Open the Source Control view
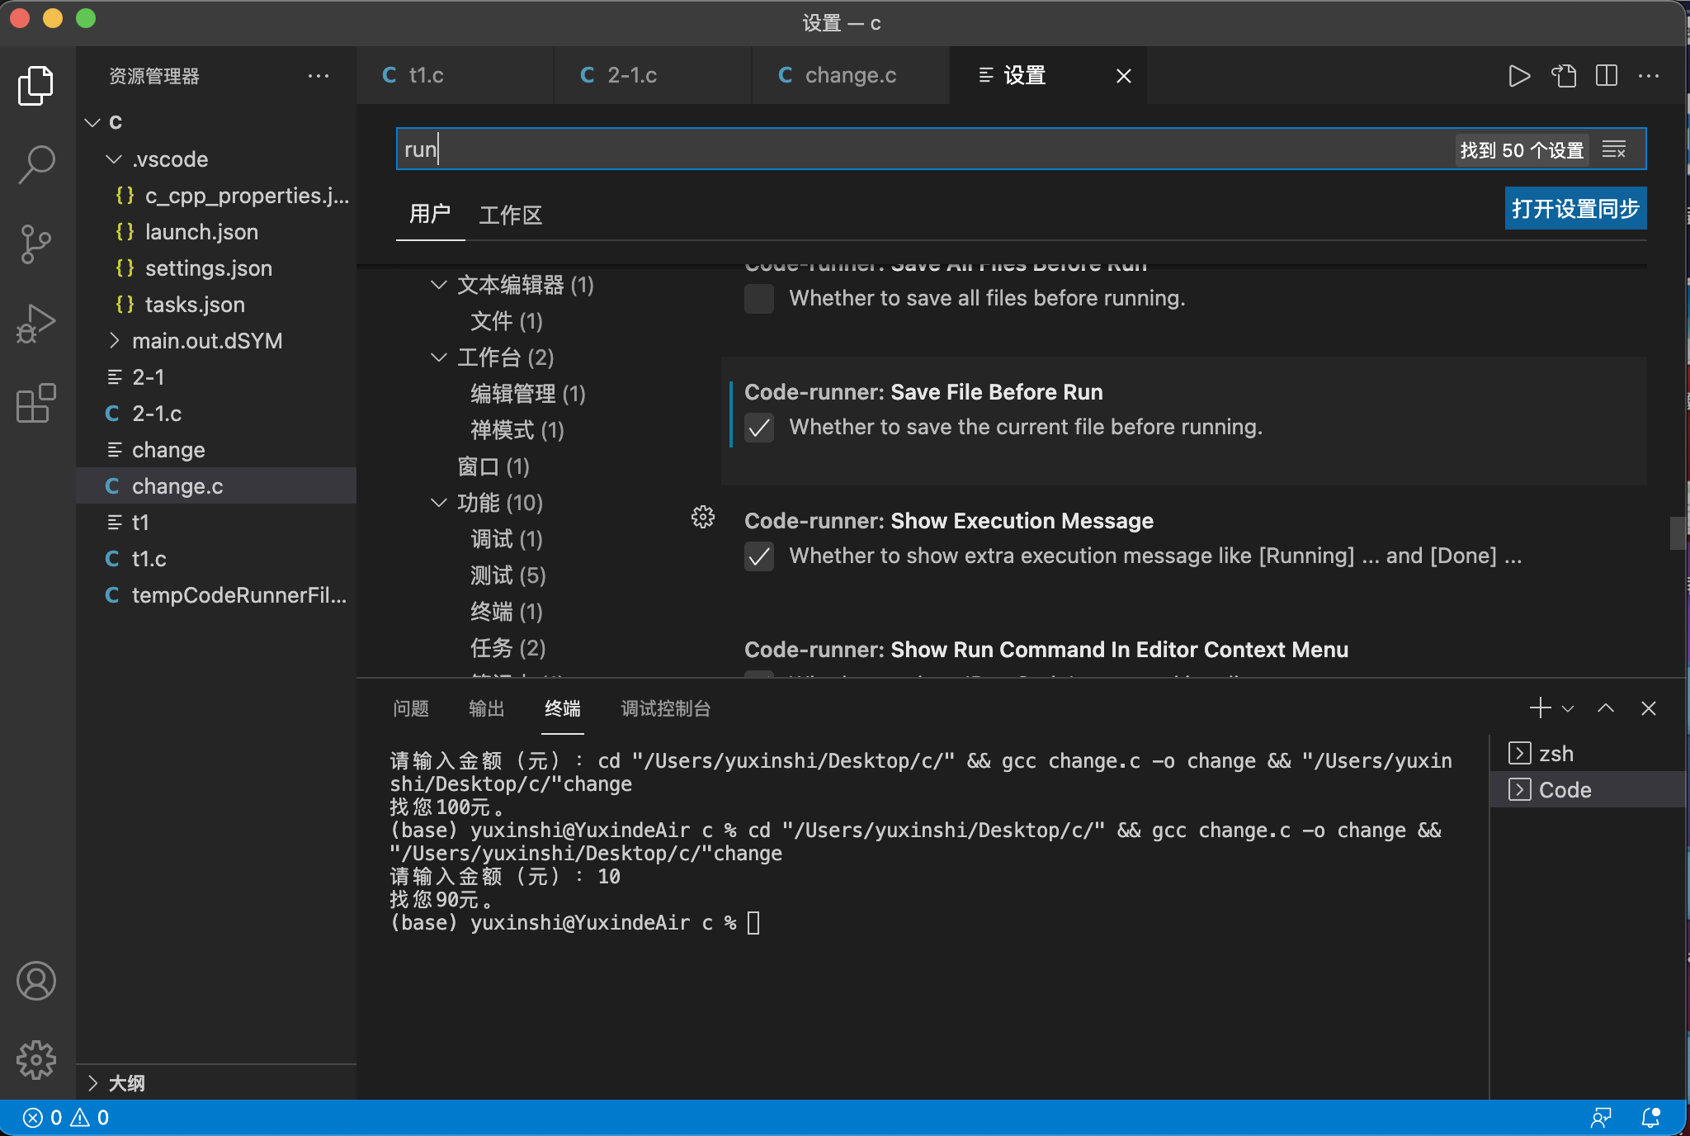This screenshot has width=1690, height=1136. 36,244
